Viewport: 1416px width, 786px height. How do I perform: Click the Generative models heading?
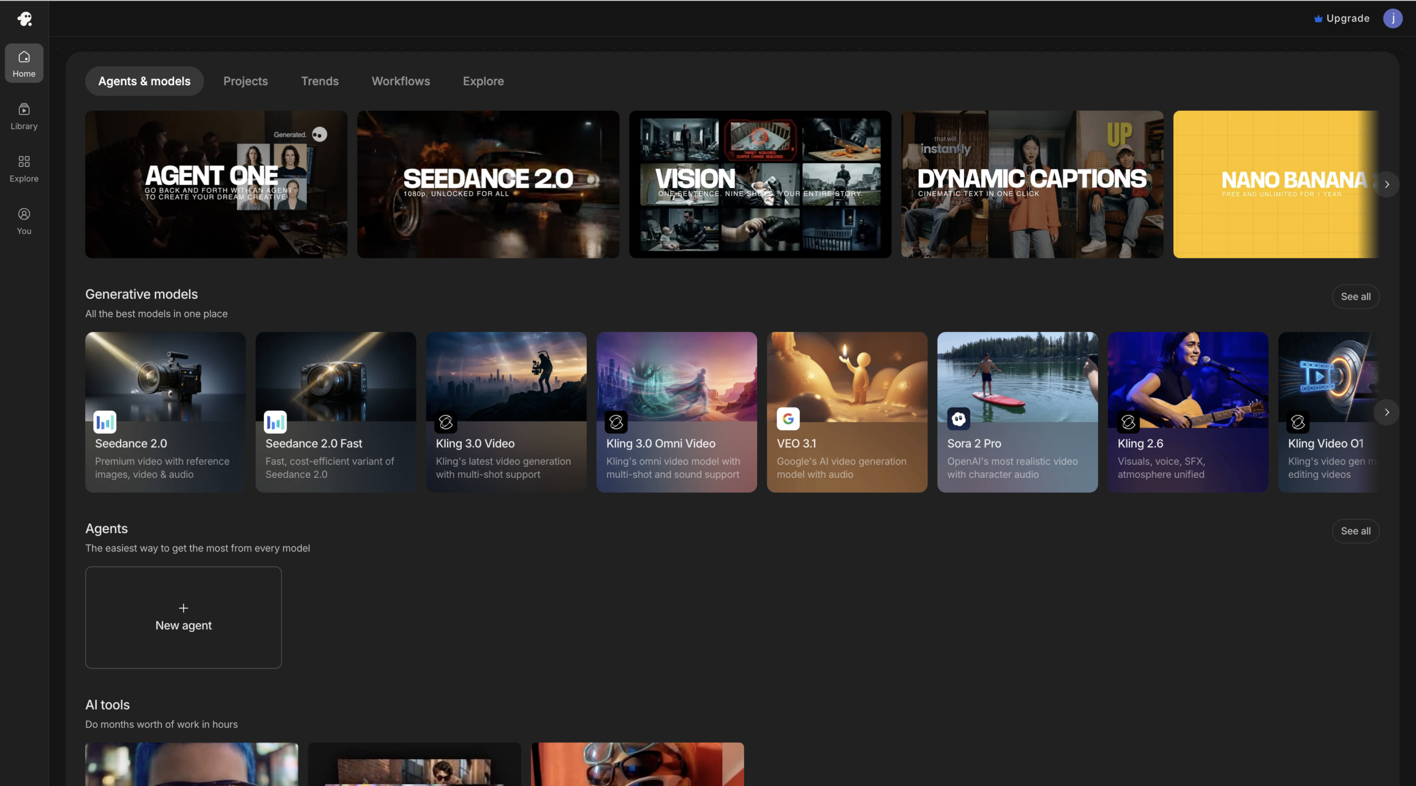coord(141,294)
